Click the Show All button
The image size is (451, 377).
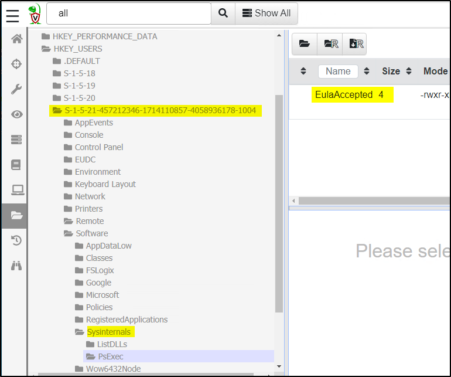tap(266, 13)
